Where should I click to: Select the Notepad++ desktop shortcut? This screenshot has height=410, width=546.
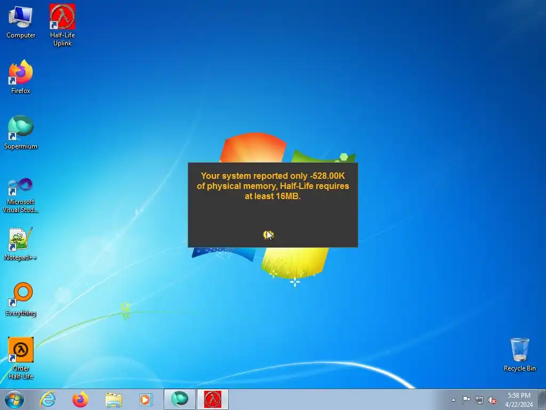click(x=21, y=244)
